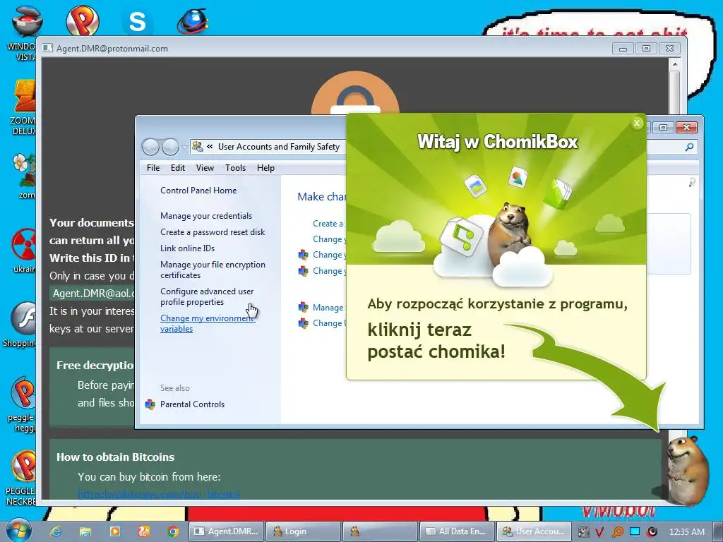723x542 pixels.
Task: Open Windows Explorer folder taskbar icon
Action: point(85,531)
